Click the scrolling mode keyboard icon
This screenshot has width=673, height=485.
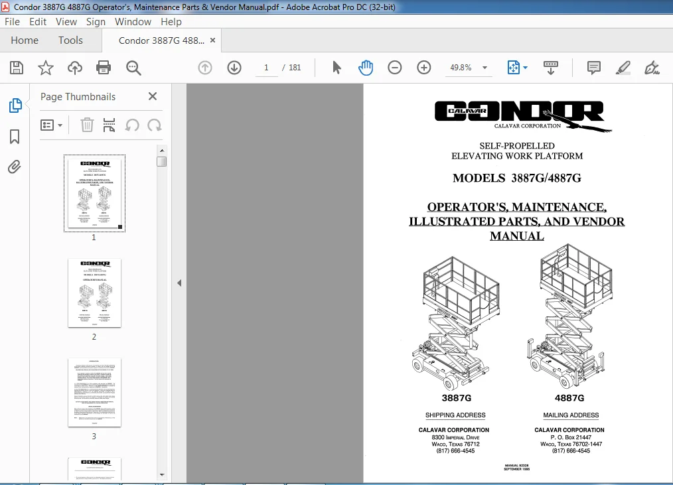pos(551,68)
